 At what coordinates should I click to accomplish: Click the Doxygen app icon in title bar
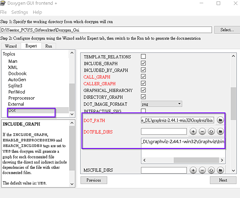tap(3, 3)
